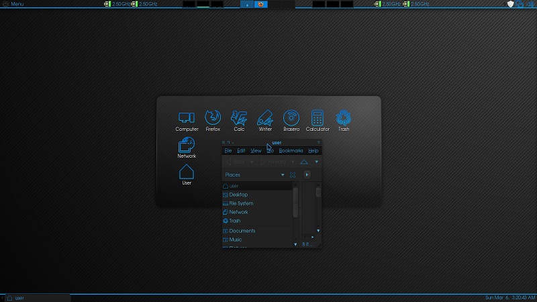Open the Calc spreadsheet desktop icon
This screenshot has height=302, width=537.
pos(239,121)
